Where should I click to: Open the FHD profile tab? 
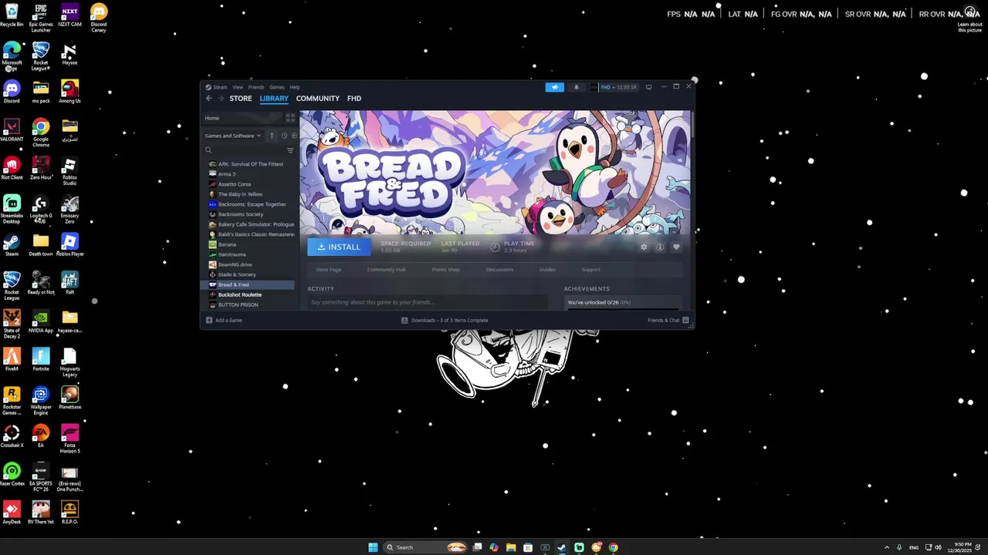[x=354, y=99]
